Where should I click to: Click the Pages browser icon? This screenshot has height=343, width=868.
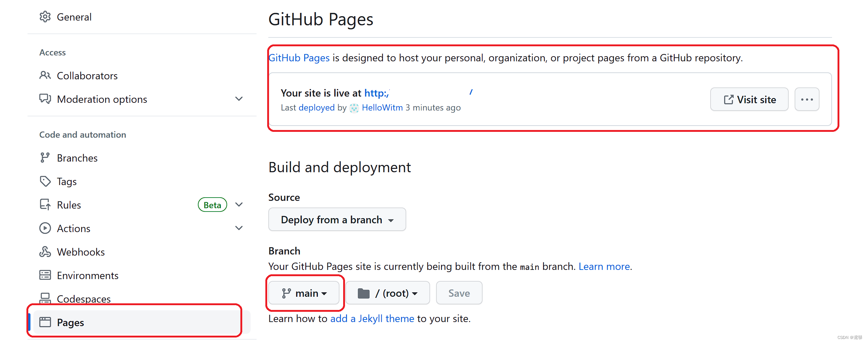45,322
